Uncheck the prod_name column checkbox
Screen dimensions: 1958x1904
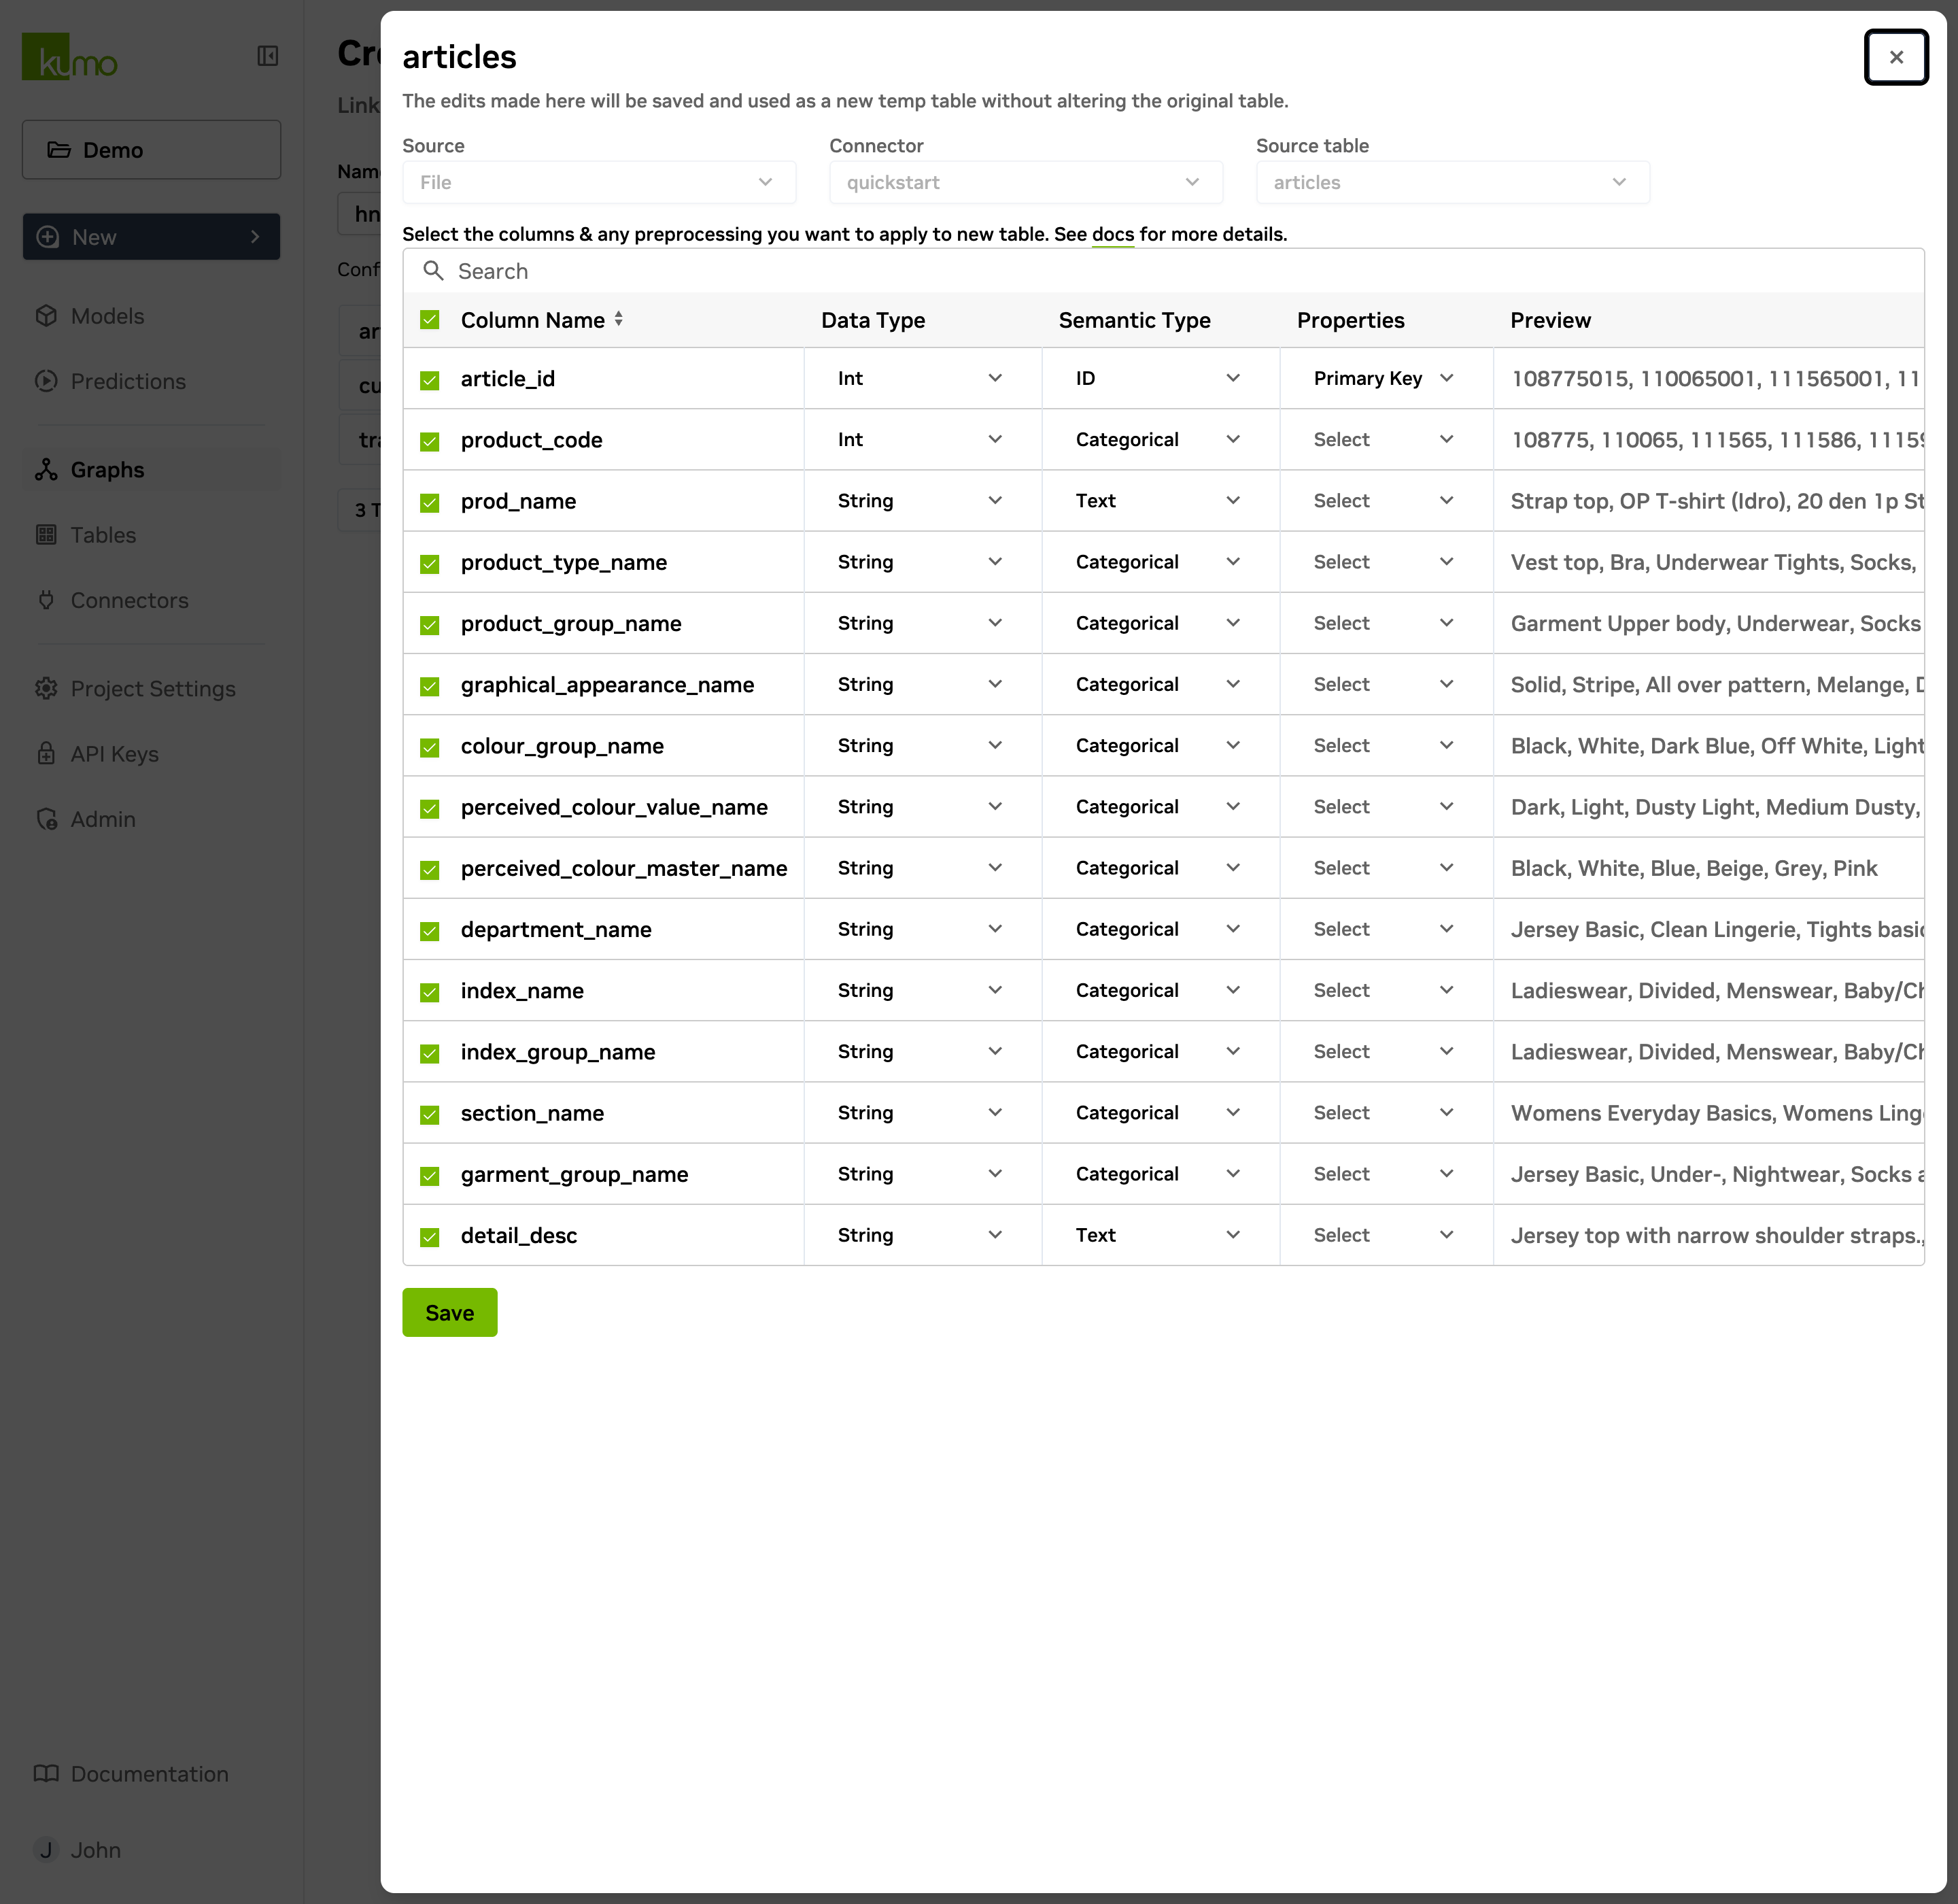(x=430, y=502)
